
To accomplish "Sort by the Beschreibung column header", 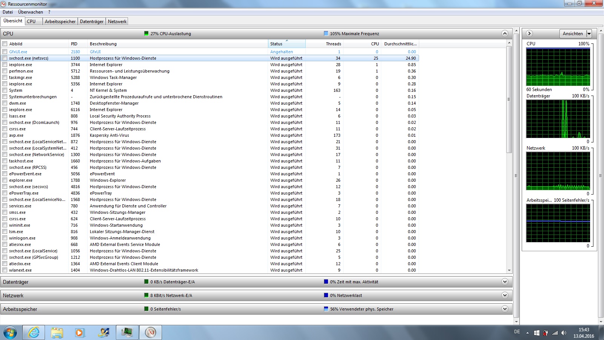I will [x=177, y=44].
